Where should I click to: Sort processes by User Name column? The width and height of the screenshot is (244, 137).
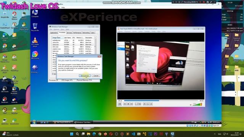pos(67,38)
